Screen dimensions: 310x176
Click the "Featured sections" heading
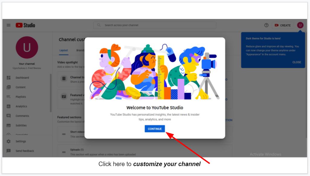(69, 117)
